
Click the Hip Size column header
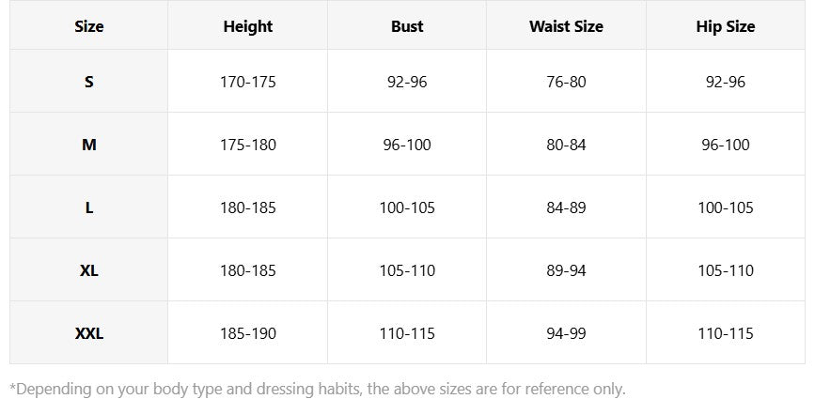click(726, 26)
